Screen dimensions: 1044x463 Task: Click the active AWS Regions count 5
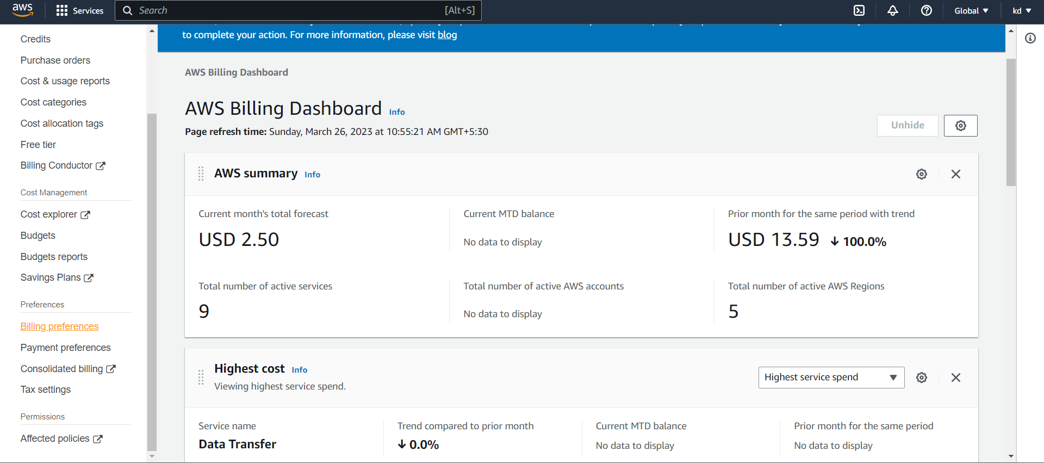[x=734, y=312]
